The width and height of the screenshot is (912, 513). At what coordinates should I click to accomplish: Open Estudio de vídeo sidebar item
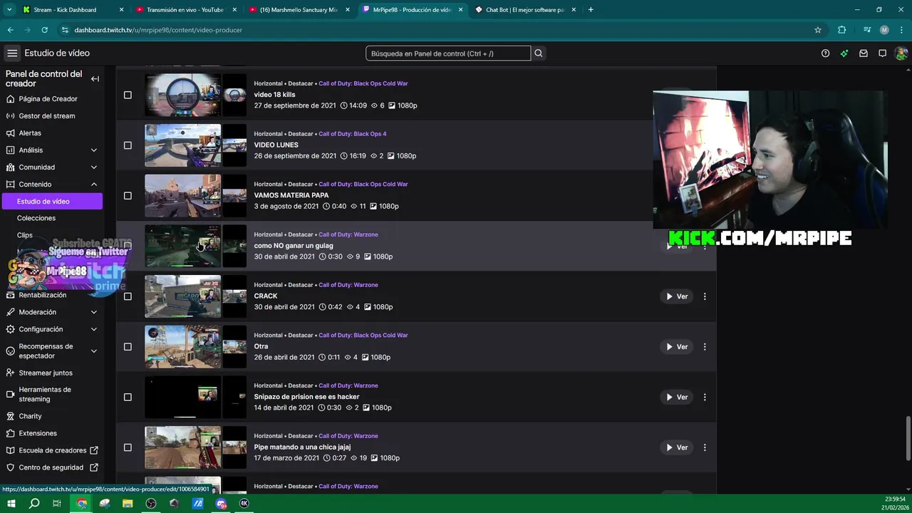(x=52, y=202)
